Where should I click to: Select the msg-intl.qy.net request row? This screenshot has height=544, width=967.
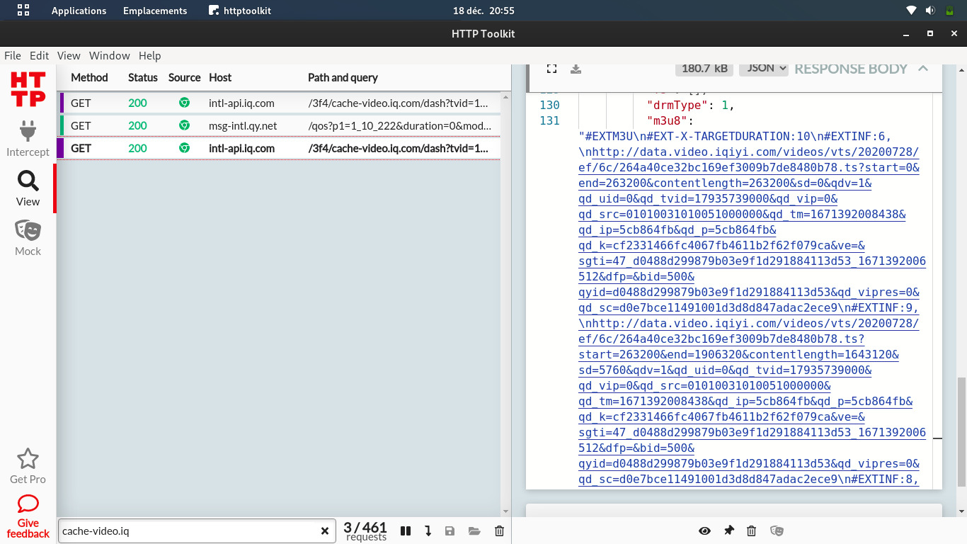coord(279,125)
